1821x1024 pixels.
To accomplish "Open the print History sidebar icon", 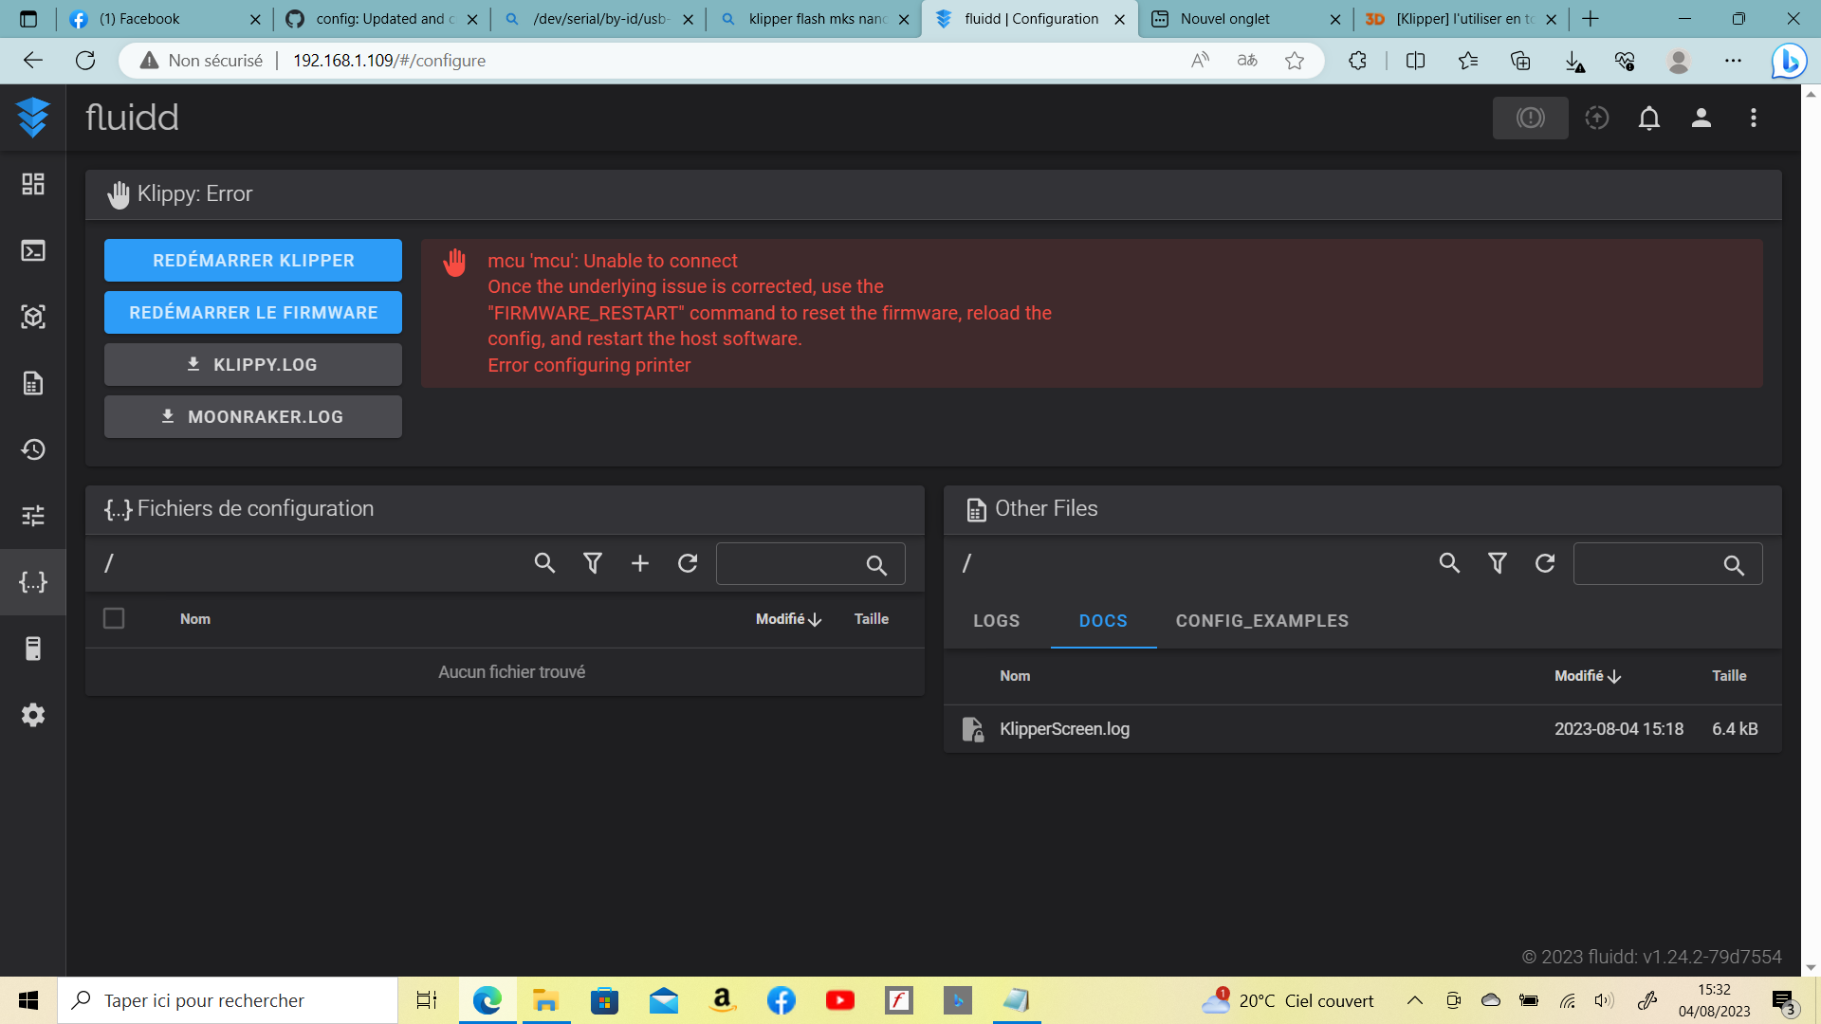I will tap(33, 449).
